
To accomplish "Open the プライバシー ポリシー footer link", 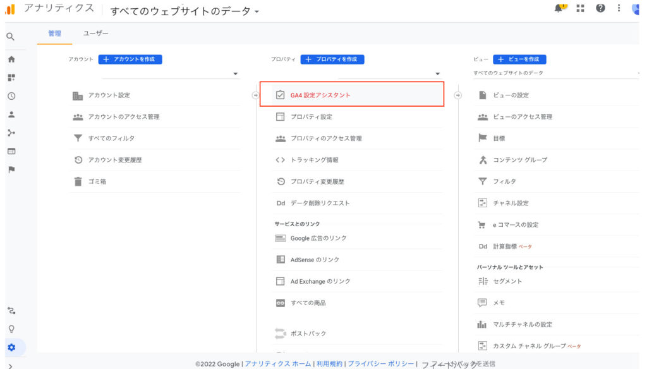I will coord(381,364).
